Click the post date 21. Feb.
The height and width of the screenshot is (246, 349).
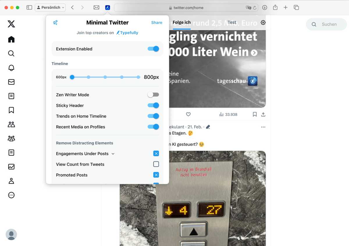coord(195,127)
